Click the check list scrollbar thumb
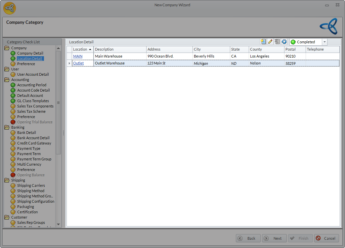 tap(58, 103)
